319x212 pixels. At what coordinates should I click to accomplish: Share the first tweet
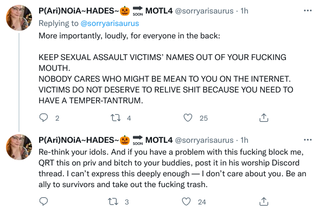coord(264,118)
